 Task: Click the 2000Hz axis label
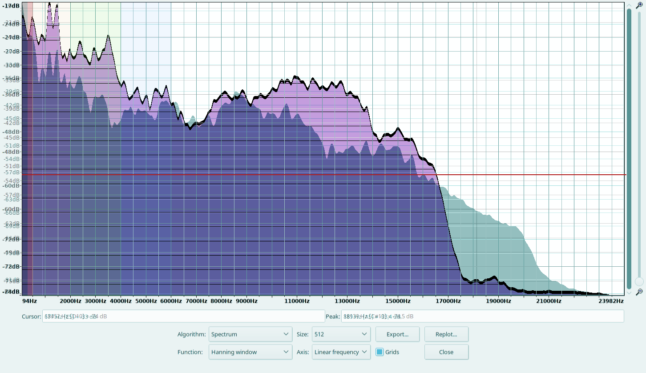click(x=71, y=301)
